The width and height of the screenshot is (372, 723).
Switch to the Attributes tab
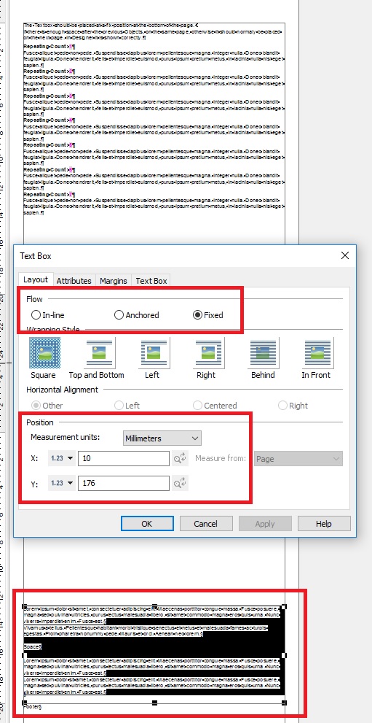pyautogui.click(x=74, y=280)
